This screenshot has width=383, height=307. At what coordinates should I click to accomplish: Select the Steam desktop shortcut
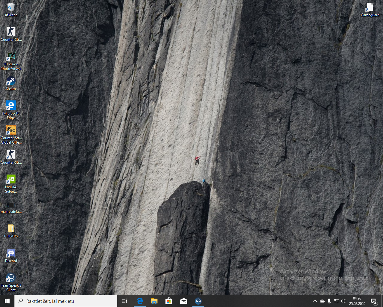pos(11,83)
